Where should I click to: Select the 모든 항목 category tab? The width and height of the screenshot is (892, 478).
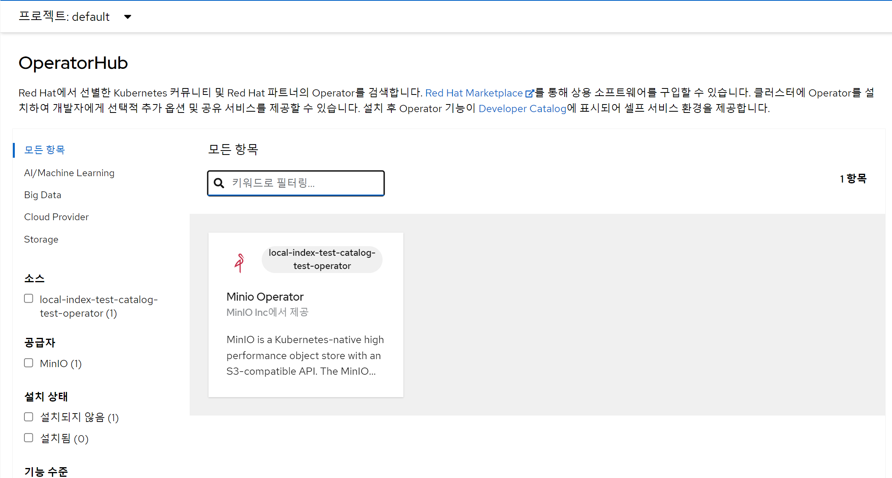(44, 150)
